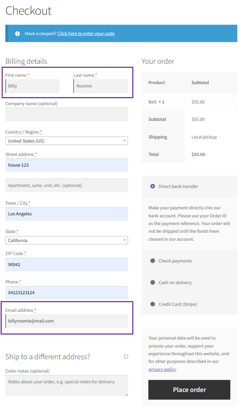The image size is (243, 413).
Task: Edit the First name field
Action: [x=32, y=86]
